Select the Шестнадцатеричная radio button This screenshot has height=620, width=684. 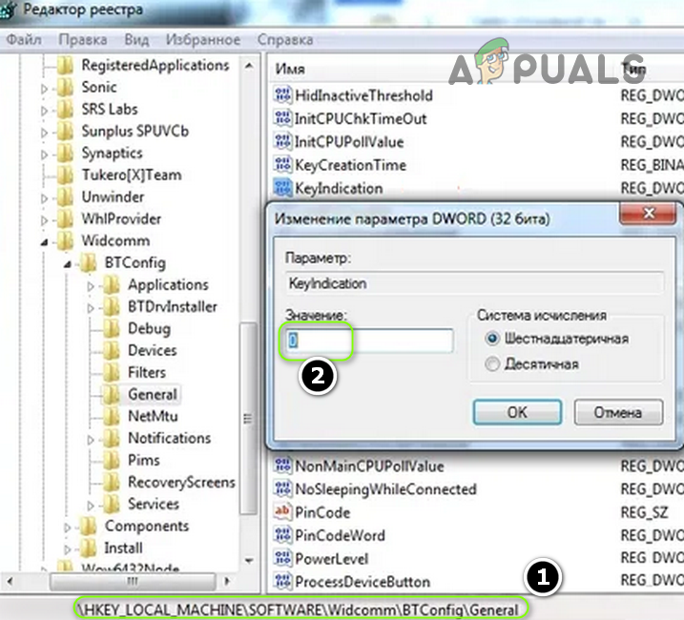coord(492,339)
